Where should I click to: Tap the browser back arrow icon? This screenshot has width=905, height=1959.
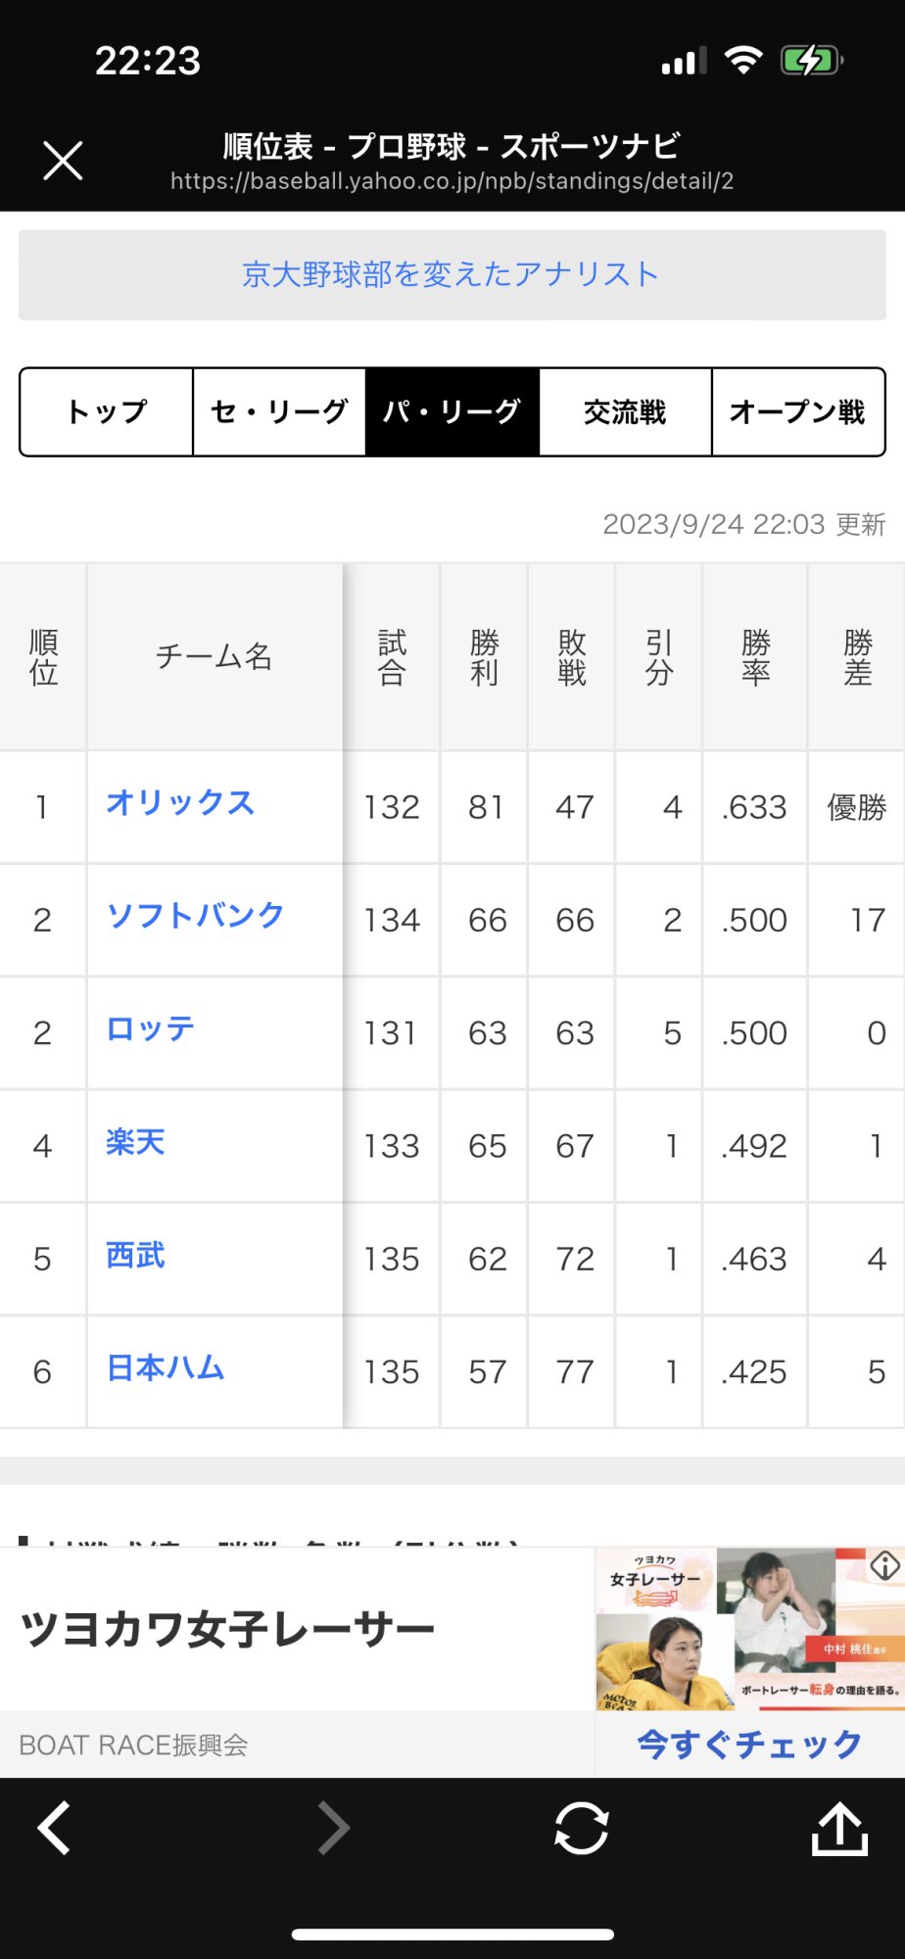pos(54,1828)
